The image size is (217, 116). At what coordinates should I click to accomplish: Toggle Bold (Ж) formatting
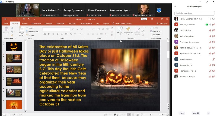coord(44,34)
